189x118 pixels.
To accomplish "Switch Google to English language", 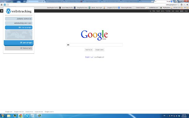I will tap(87, 57).
